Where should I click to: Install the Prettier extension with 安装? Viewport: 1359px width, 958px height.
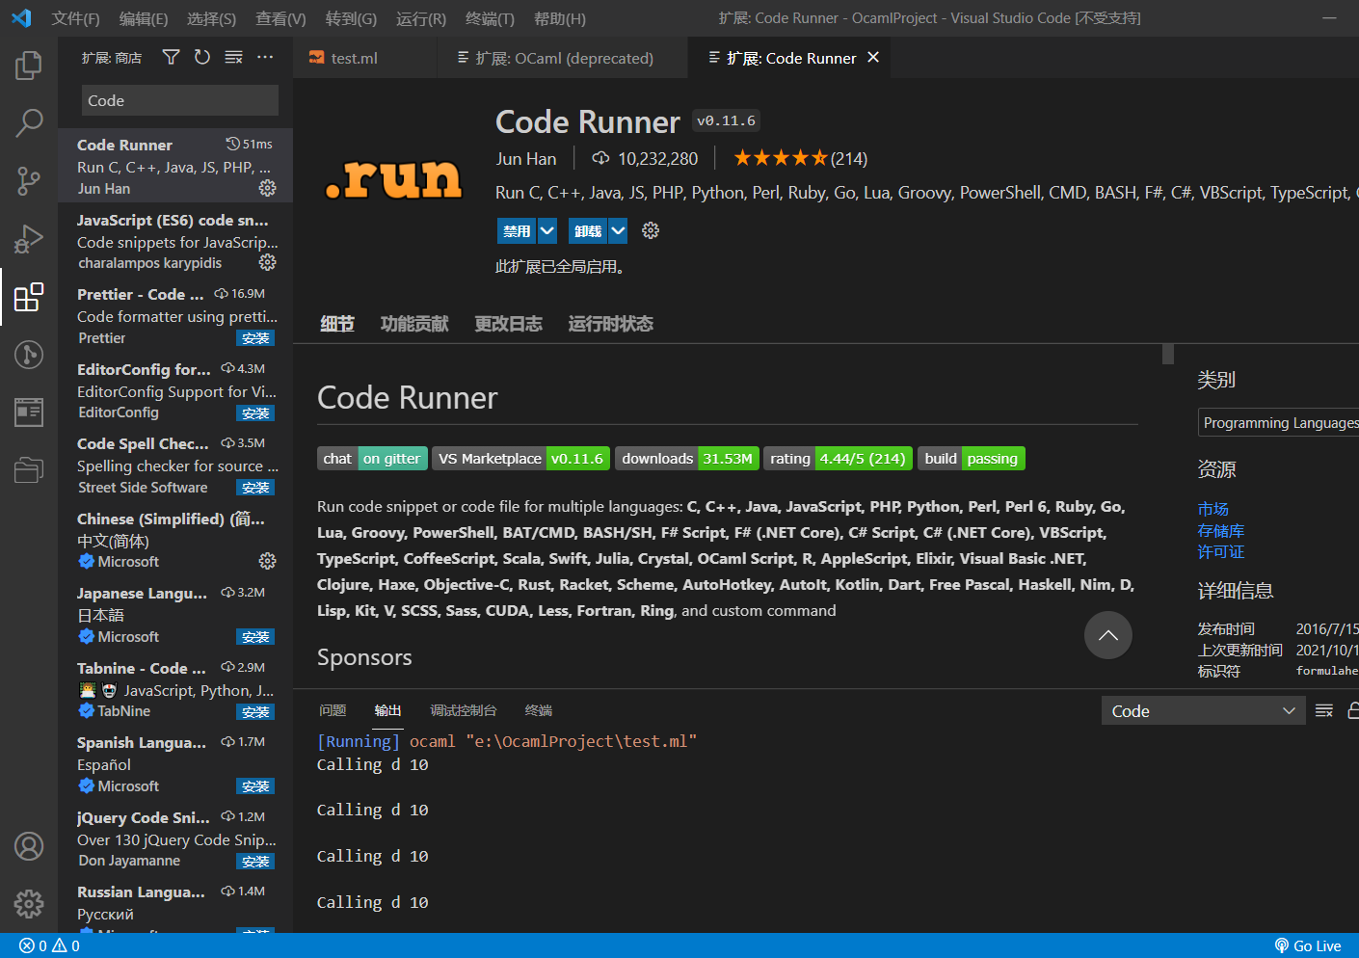[x=254, y=337]
